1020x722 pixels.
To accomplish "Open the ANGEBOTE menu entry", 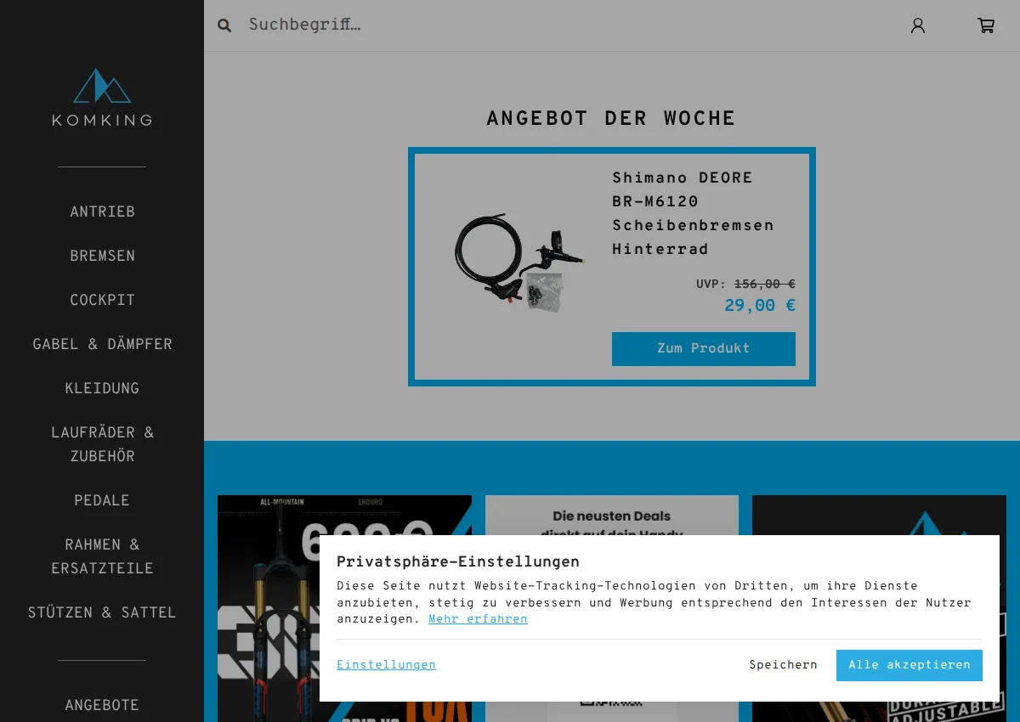I will [102, 705].
